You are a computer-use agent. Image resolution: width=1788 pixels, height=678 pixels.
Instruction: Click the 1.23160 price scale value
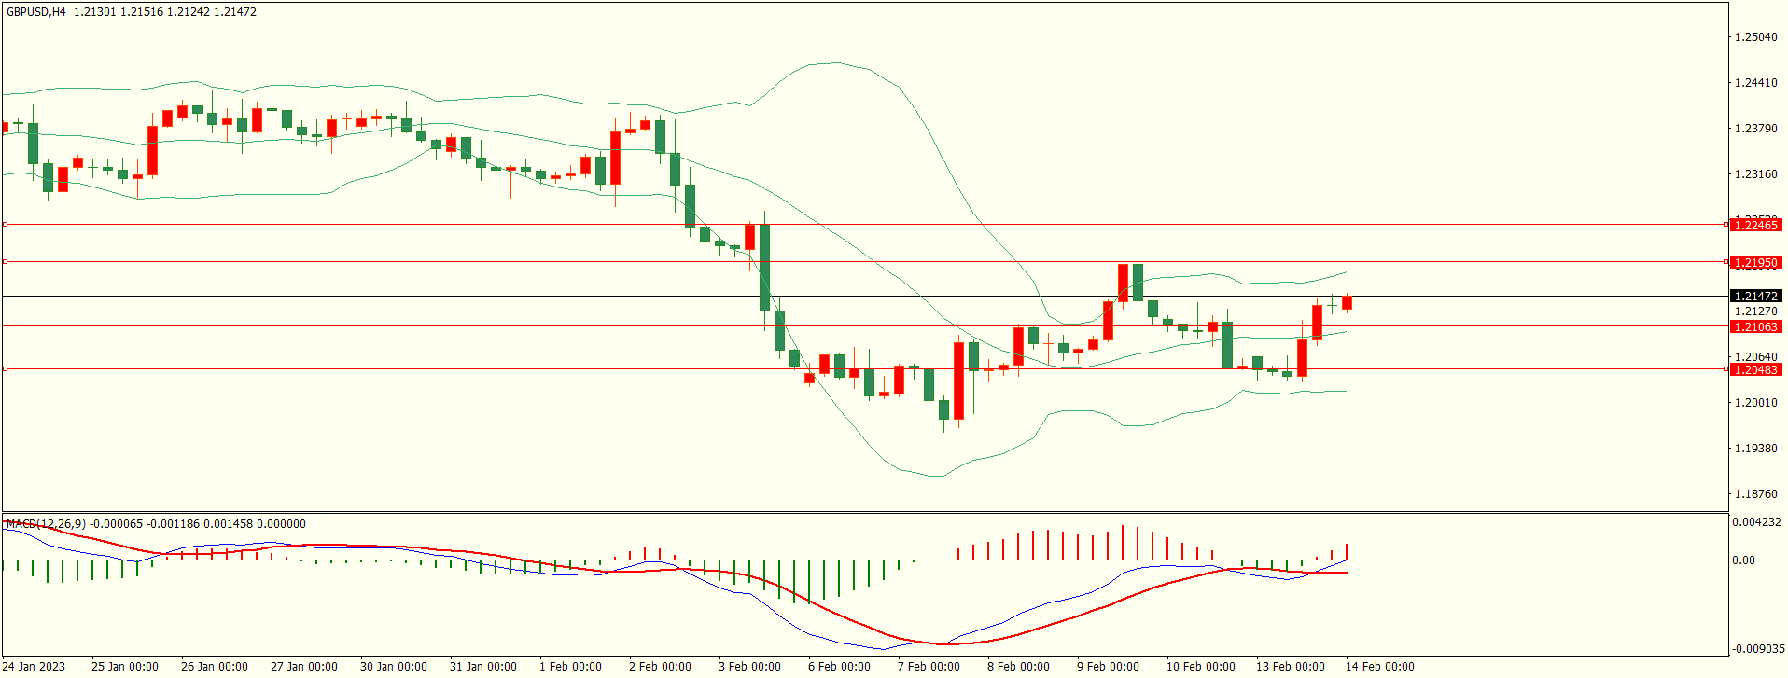pos(1755,174)
